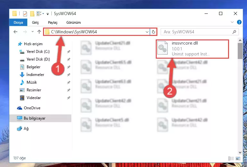
Task: Click the inssvrcore.dll gear file icon
Action: pos(163,48)
